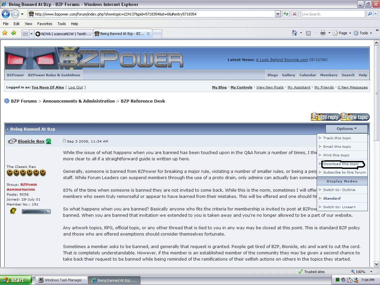Image resolution: width=380 pixels, height=285 pixels.
Task: Stop loading with the red X icon
Action: click(295, 14)
